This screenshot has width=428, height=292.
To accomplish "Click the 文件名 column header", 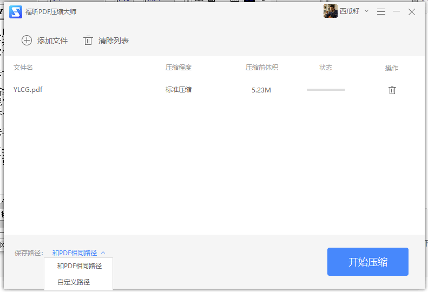I will (x=23, y=68).
